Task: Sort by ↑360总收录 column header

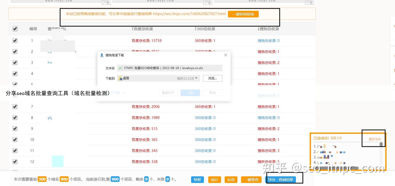Action: tap(205, 29)
